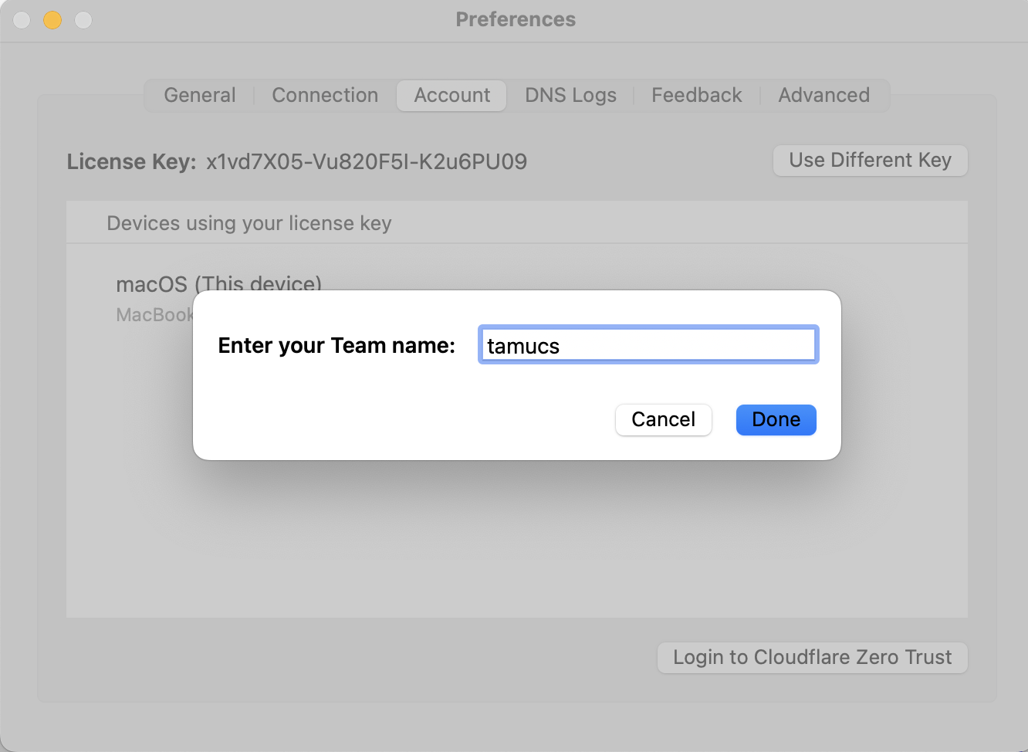Click the Devices using your license key header
The width and height of the screenshot is (1028, 752).
point(249,223)
